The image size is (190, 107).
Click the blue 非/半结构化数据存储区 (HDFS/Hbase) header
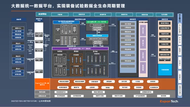coord(66,23)
